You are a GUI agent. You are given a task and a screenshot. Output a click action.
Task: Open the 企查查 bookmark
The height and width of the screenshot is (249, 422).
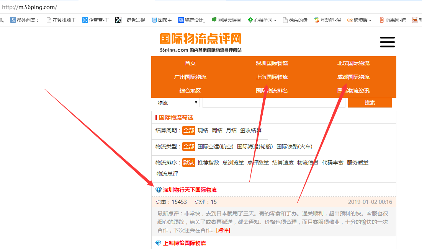point(96,20)
